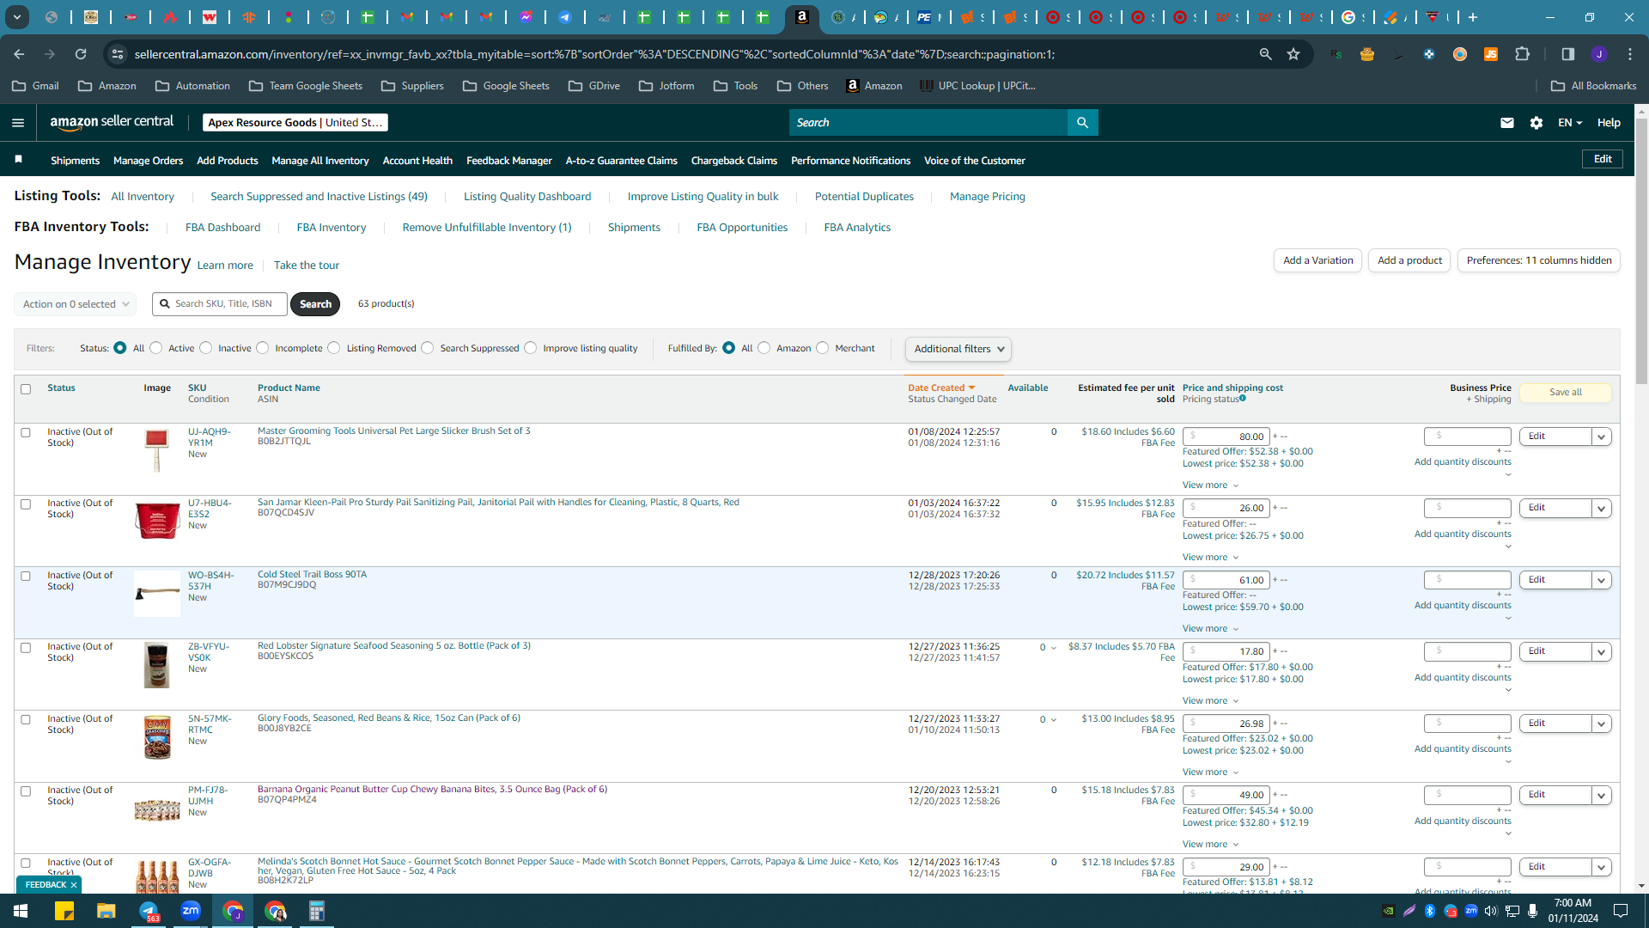Sort by Date Created column
This screenshot has width=1649, height=928.
click(941, 388)
